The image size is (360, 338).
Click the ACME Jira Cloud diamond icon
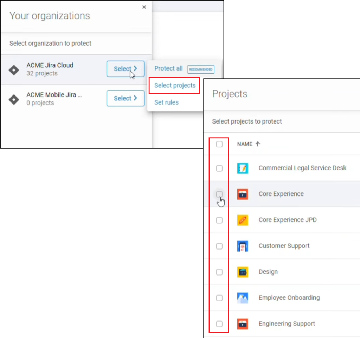tap(13, 69)
